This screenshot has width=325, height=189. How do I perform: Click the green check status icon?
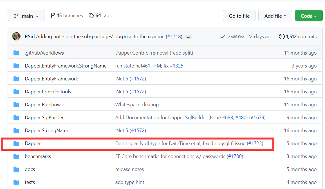point(222,37)
